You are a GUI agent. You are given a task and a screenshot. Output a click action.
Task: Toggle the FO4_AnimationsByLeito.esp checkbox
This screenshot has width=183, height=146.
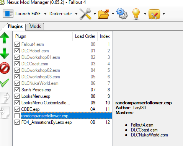[17, 122]
